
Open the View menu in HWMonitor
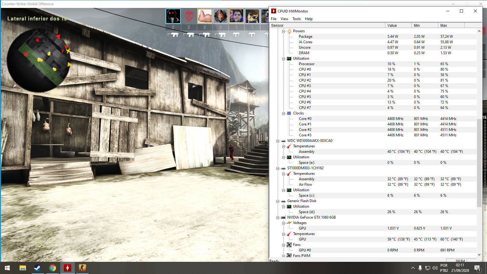284,19
